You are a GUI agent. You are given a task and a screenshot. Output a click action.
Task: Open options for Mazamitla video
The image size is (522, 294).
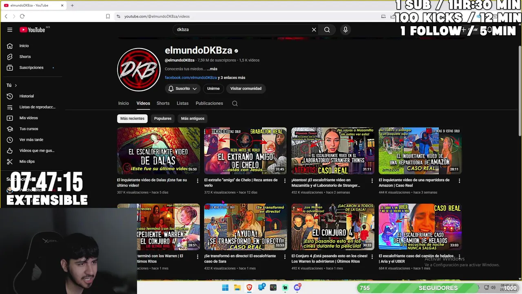[372, 180]
